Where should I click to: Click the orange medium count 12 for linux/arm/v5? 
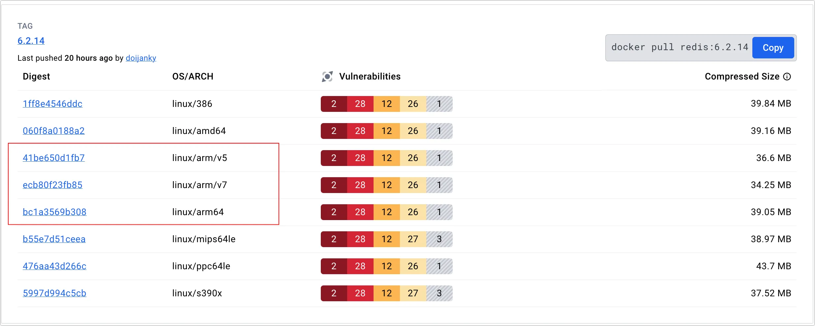click(x=386, y=158)
